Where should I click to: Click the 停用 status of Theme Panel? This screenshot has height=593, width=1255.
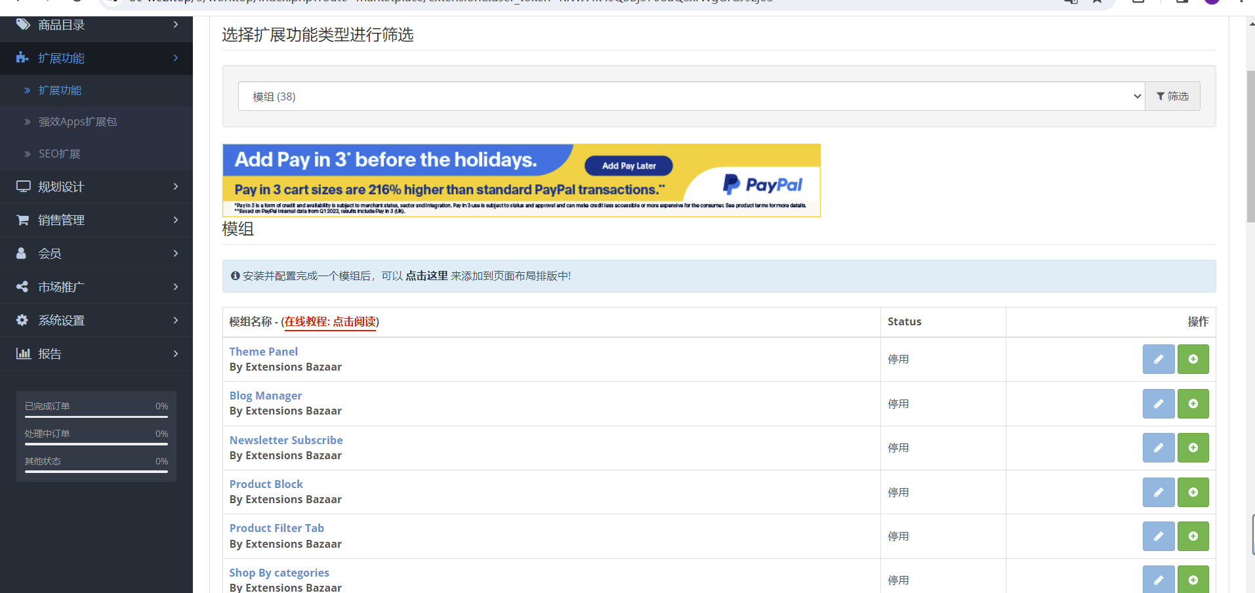[x=898, y=359]
